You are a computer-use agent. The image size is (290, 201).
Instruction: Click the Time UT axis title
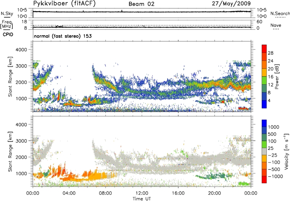click(x=142, y=199)
